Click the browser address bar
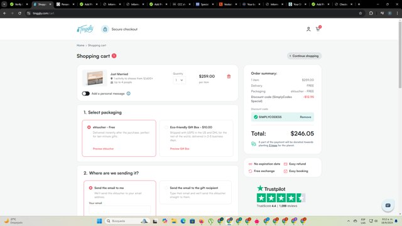 coord(192,13)
